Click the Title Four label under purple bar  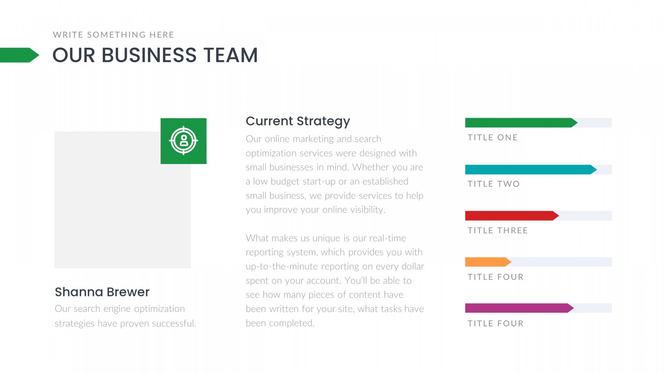point(496,324)
